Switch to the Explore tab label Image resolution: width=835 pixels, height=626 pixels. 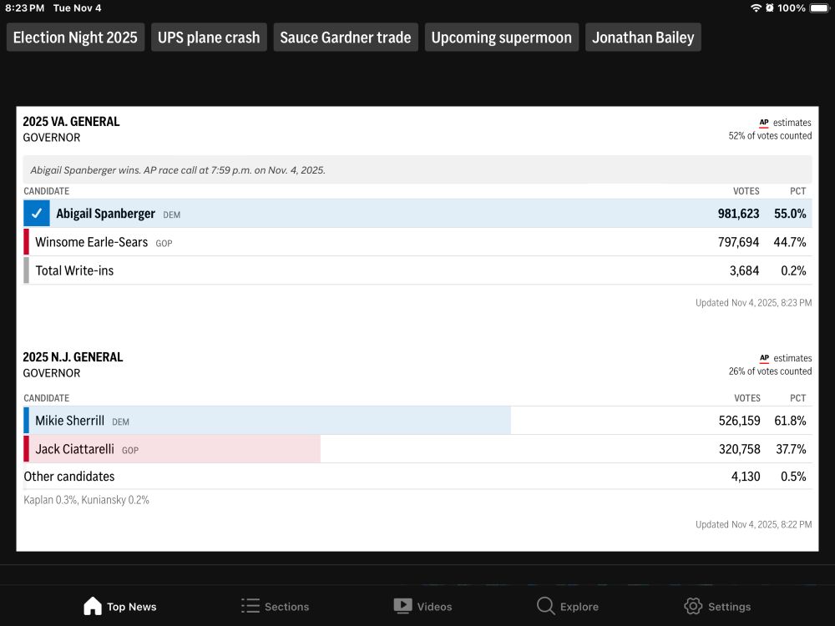pos(579,607)
